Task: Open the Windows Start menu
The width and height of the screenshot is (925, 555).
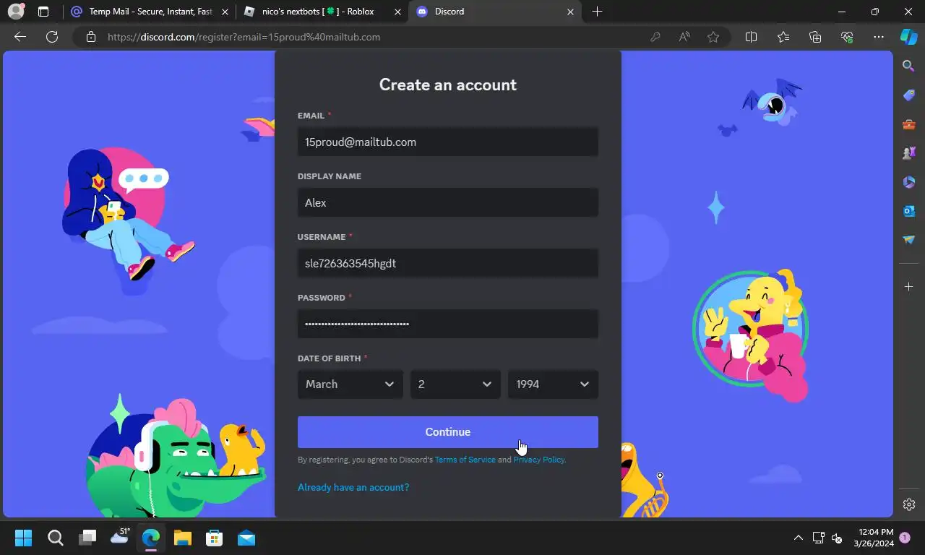Action: coord(23,538)
